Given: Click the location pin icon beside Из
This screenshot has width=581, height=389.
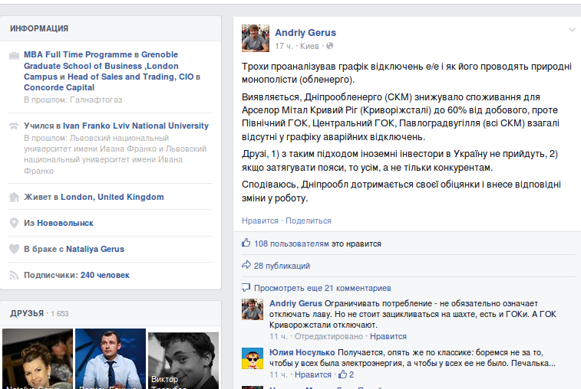Looking at the screenshot, I should pyautogui.click(x=14, y=223).
